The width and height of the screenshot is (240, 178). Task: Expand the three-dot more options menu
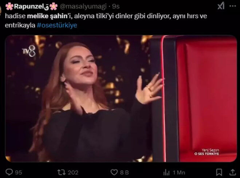pos(233,6)
